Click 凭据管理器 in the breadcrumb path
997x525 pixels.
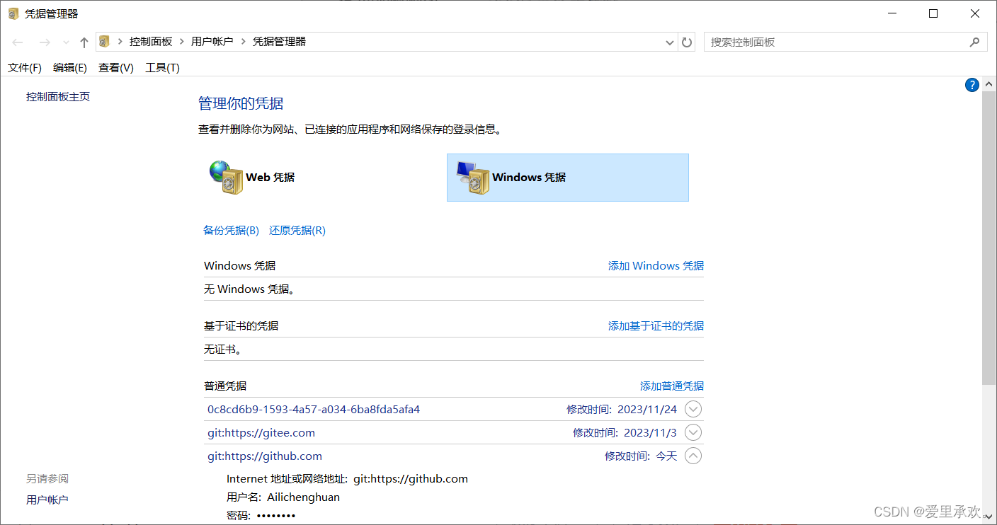(280, 42)
